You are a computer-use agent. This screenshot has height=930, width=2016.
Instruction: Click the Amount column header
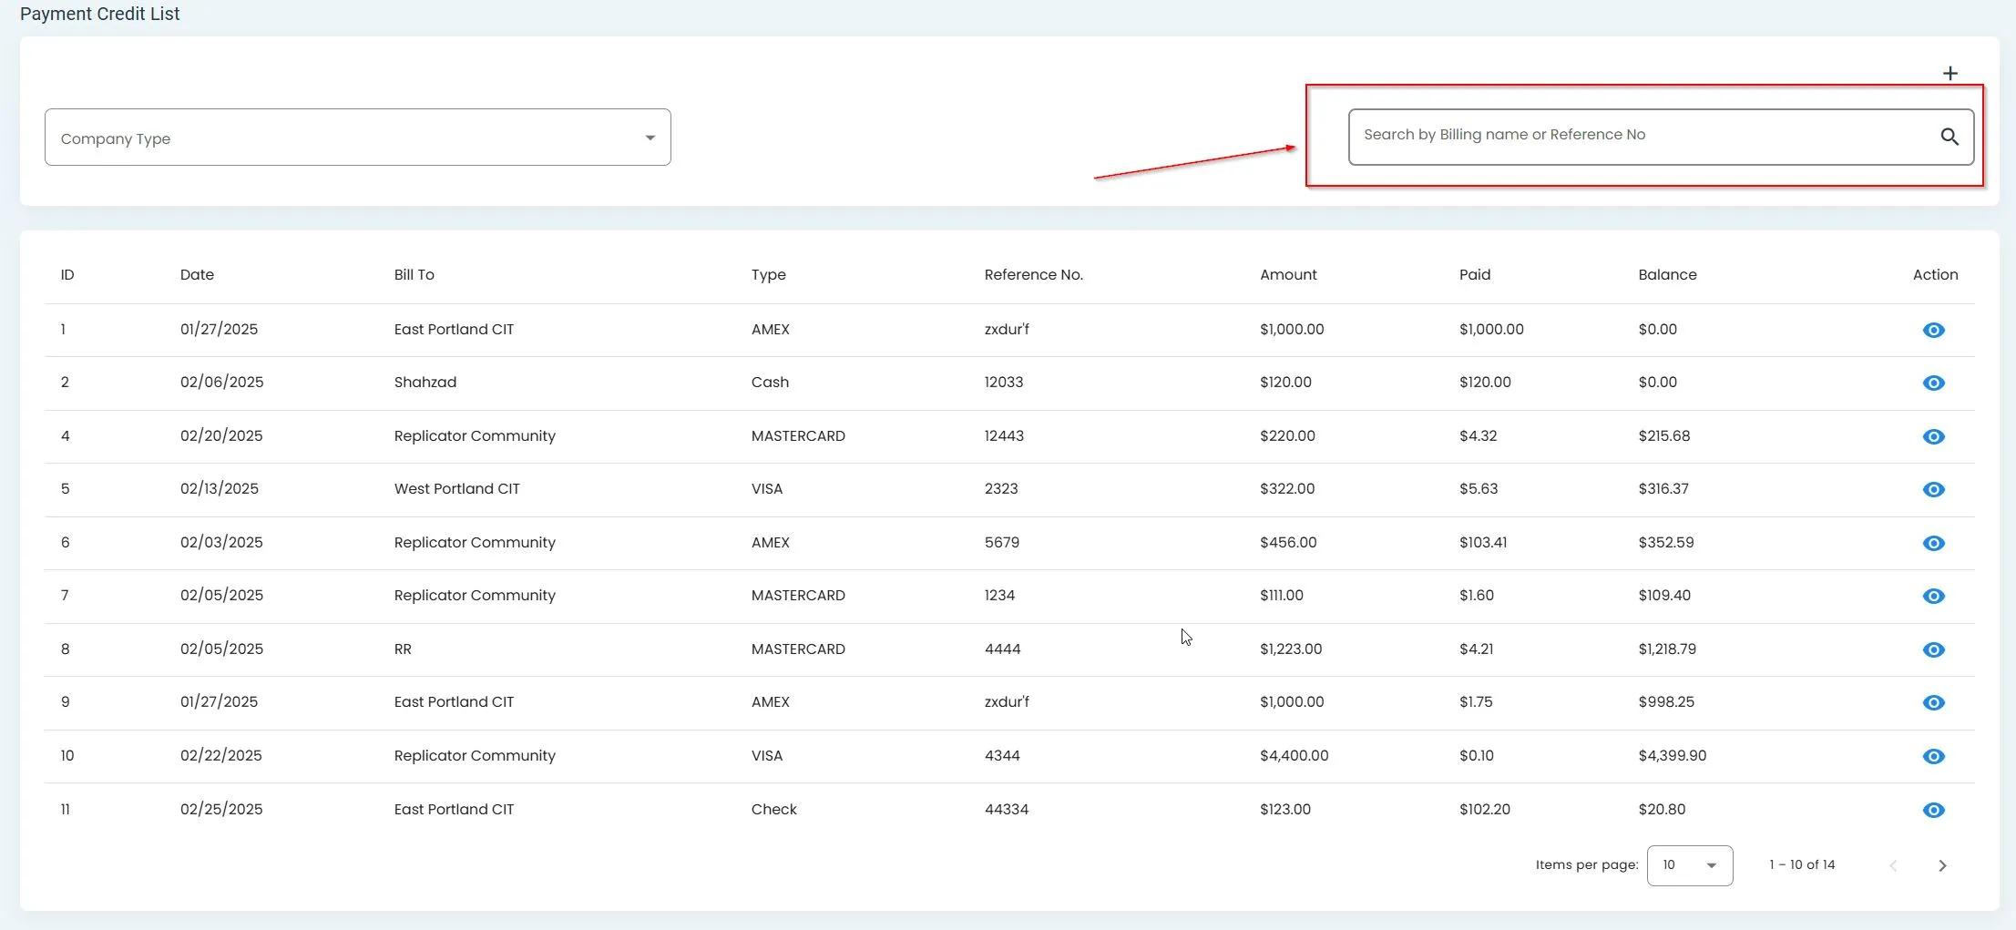point(1287,275)
